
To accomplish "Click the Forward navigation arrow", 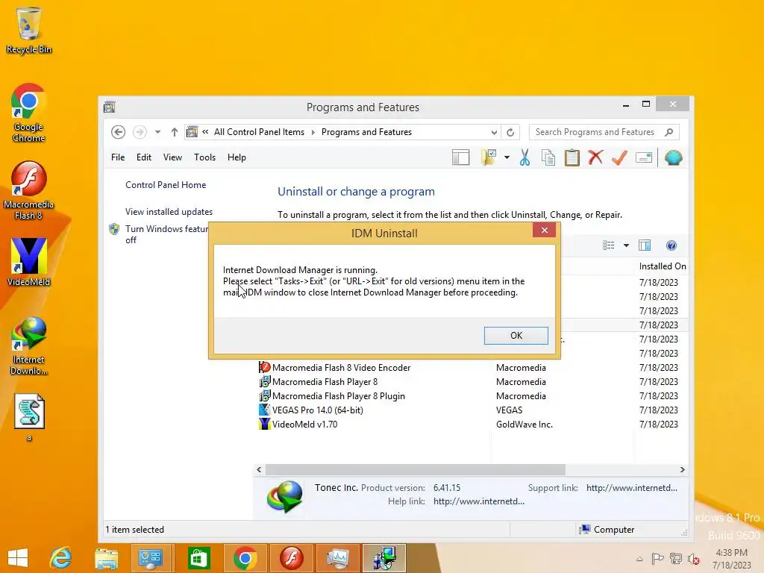I will pyautogui.click(x=140, y=132).
